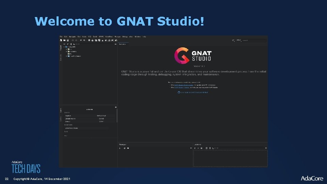
Task: Click the New File toolbar icon
Action: click(x=61, y=40)
